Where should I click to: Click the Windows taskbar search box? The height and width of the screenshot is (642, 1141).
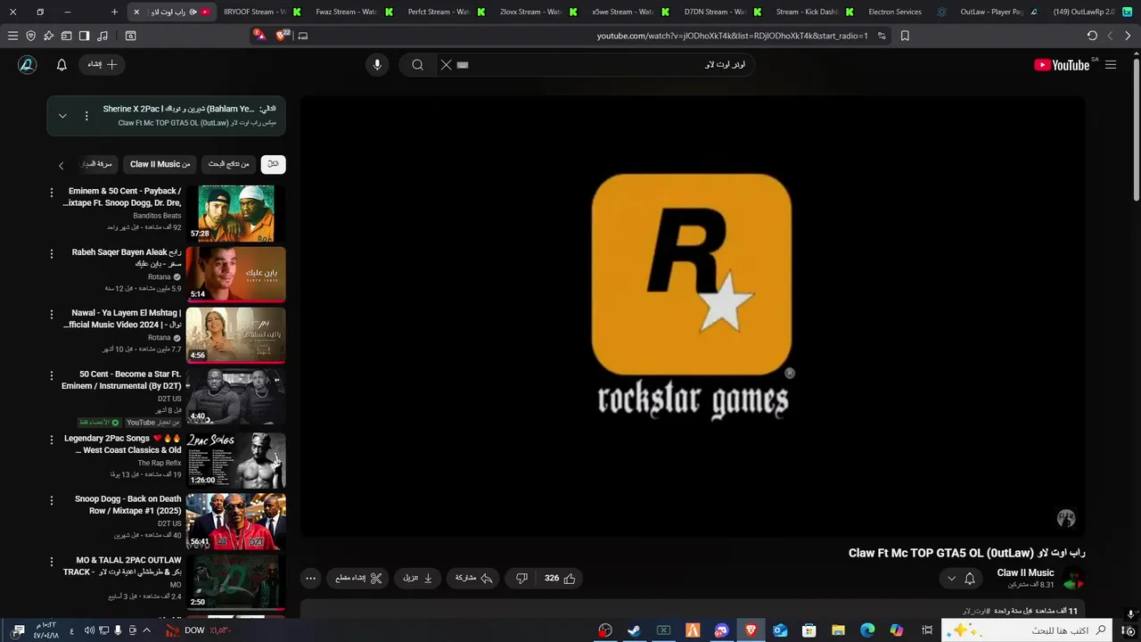(x=1025, y=630)
